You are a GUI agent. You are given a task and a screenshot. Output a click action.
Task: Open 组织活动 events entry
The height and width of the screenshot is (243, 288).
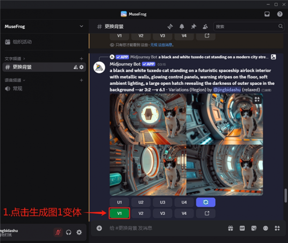click(x=18, y=42)
